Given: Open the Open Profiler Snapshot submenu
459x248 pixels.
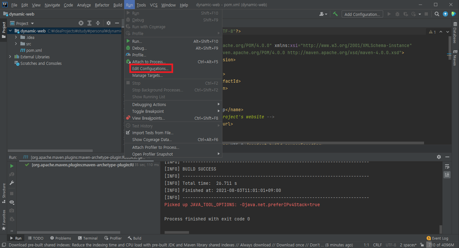Looking at the screenshot, I should (x=173, y=154).
